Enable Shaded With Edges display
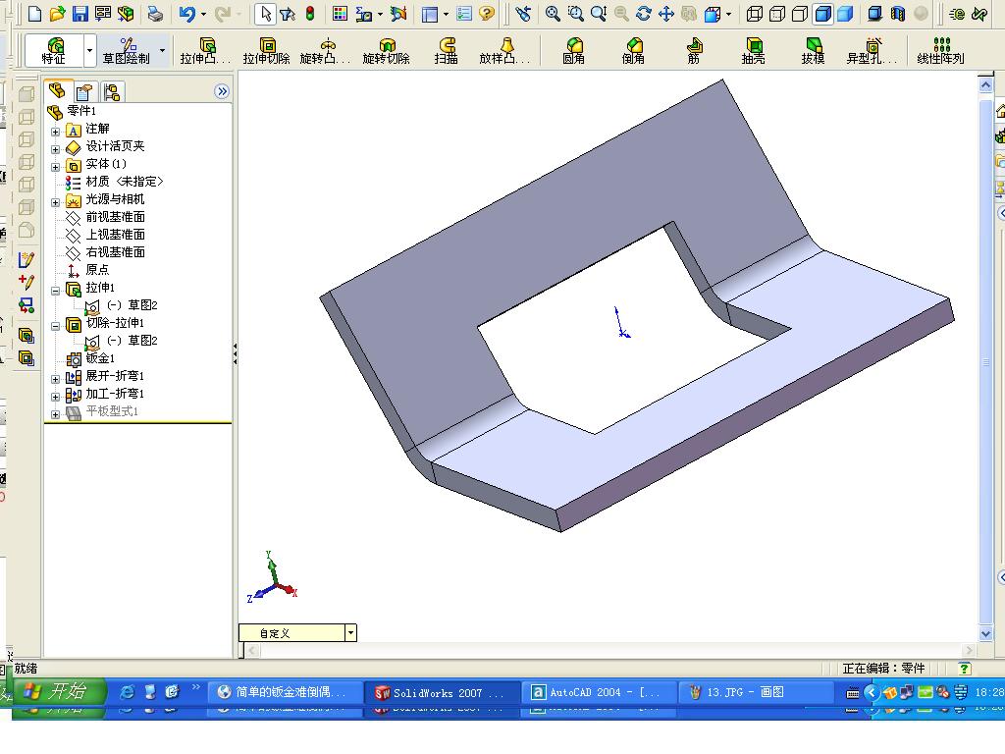Image resolution: width=1005 pixels, height=754 pixels. pos(823,14)
